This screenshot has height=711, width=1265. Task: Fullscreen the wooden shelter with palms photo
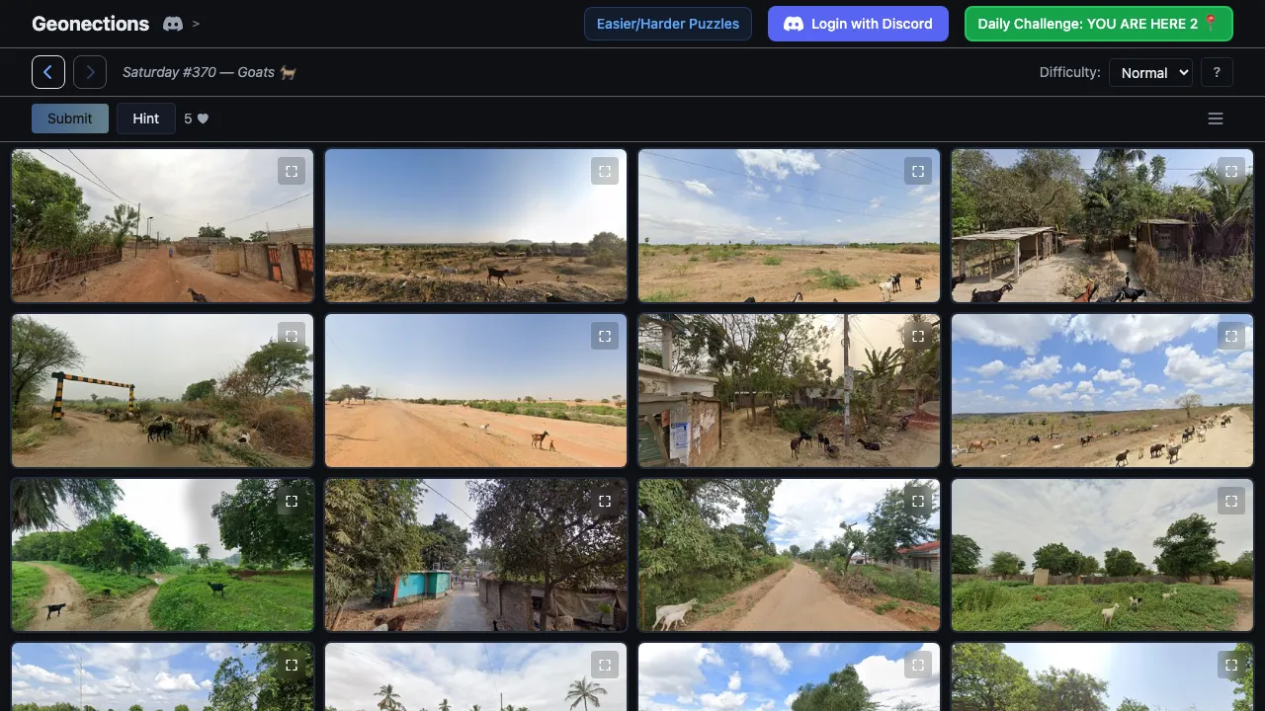[1231, 171]
